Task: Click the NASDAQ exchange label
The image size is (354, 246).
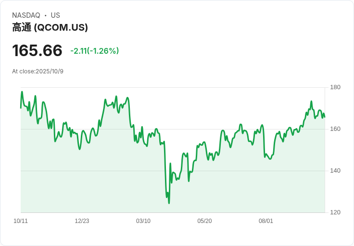Action: click(26, 15)
